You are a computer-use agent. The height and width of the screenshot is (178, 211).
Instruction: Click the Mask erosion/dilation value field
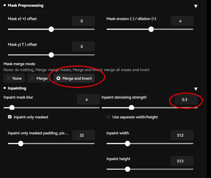point(182,21)
